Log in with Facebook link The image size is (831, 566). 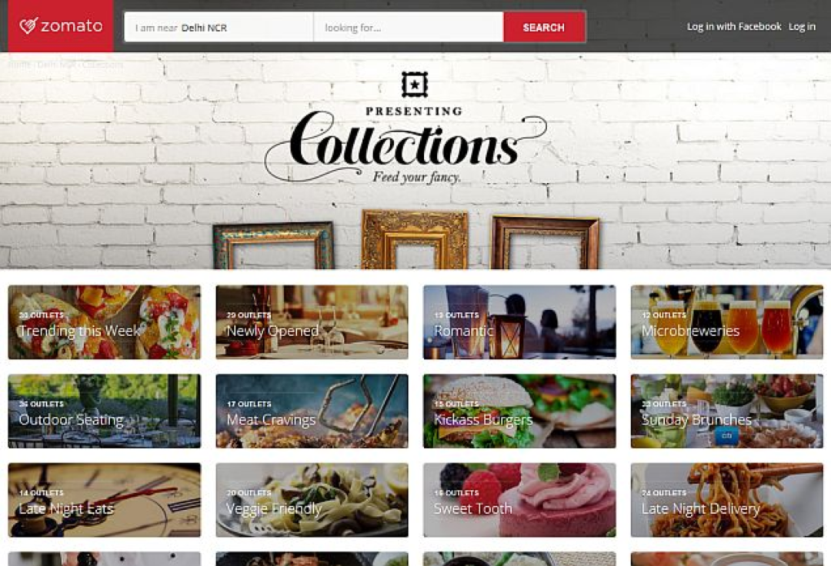(x=734, y=26)
